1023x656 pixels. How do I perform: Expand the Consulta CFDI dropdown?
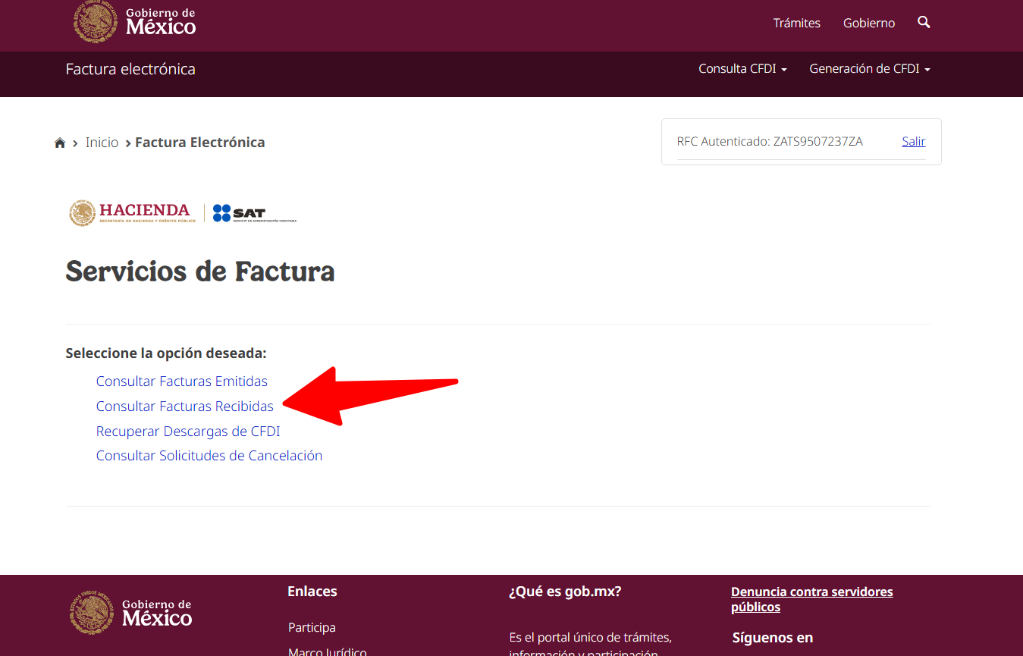(742, 68)
